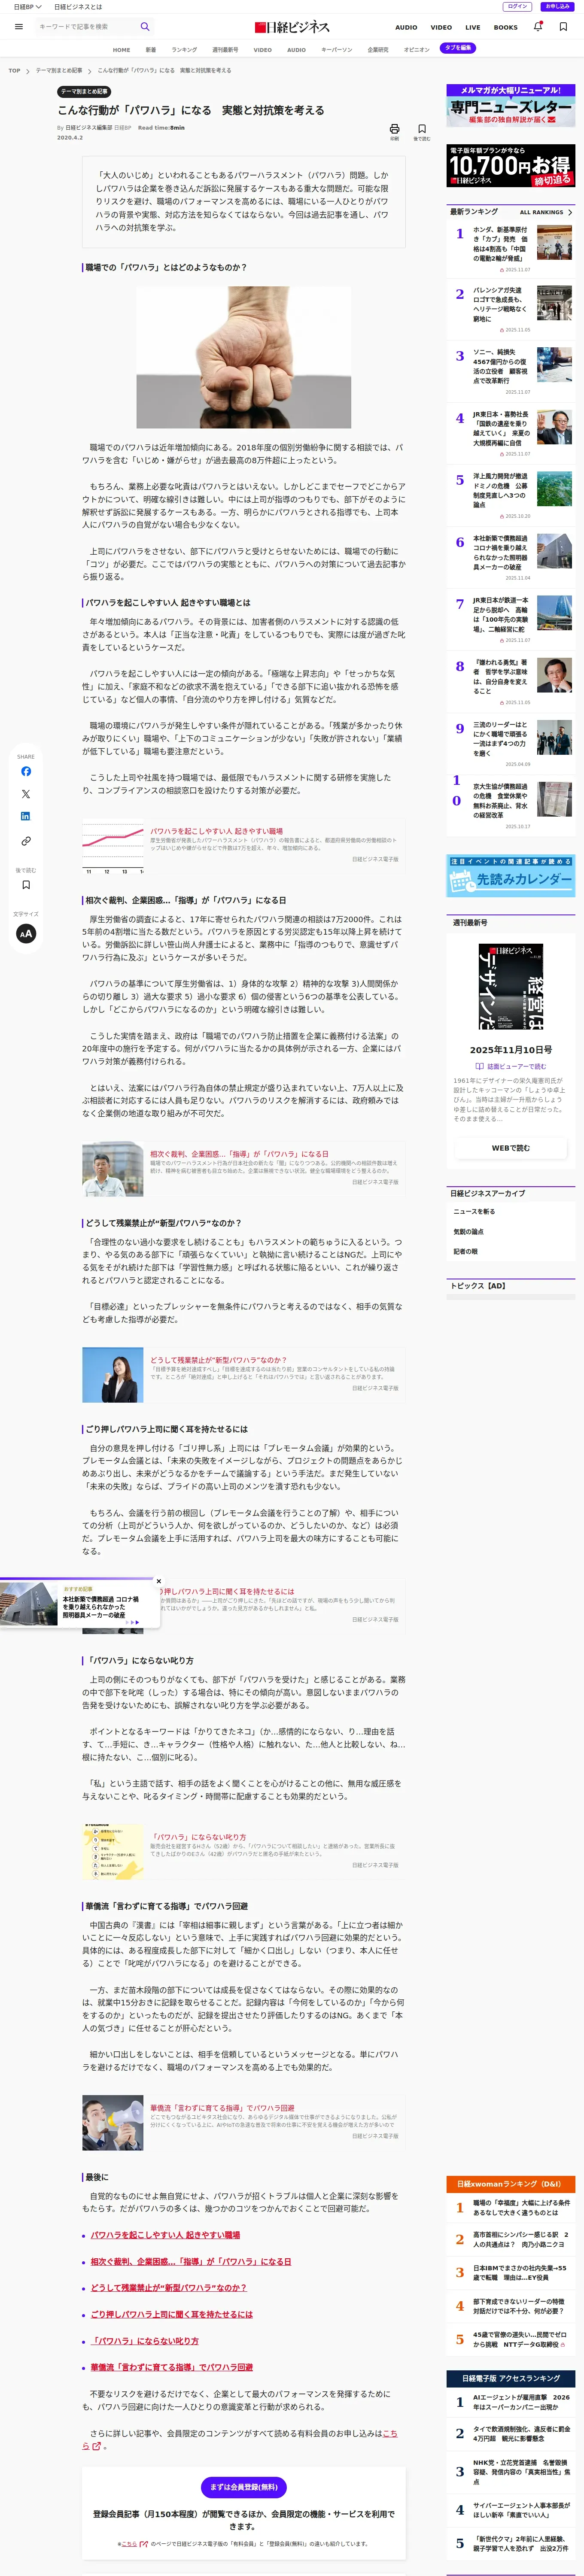
Task: Open AUDIO in the top navigation
Action: pyautogui.click(x=406, y=28)
